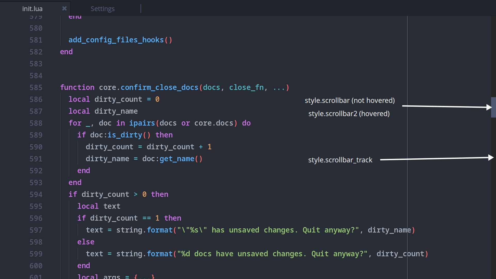The width and height of the screenshot is (496, 279).
Task: Click the '%d docs have unsaved' string
Action: click(x=272, y=254)
